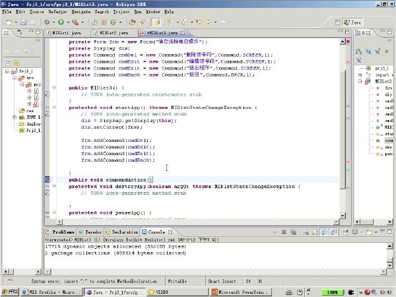Switch to MIDlet1.java editor tab
Viewport: 396px width, 297px height.
[66, 33]
